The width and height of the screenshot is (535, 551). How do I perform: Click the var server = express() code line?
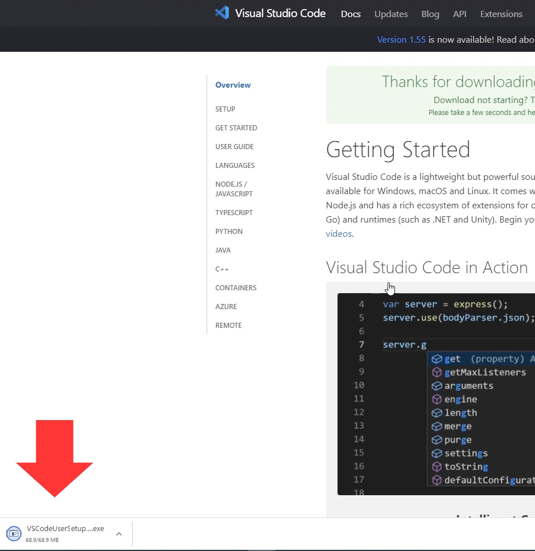tap(446, 305)
